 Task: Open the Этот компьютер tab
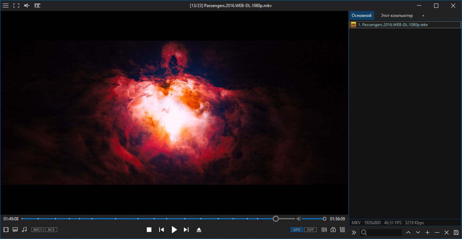coord(397,15)
